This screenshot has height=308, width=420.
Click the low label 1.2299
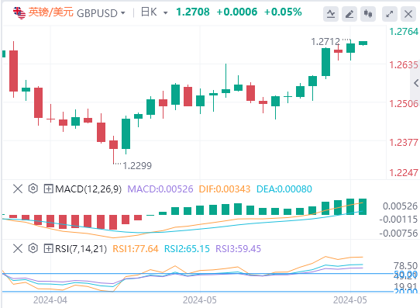137,166
